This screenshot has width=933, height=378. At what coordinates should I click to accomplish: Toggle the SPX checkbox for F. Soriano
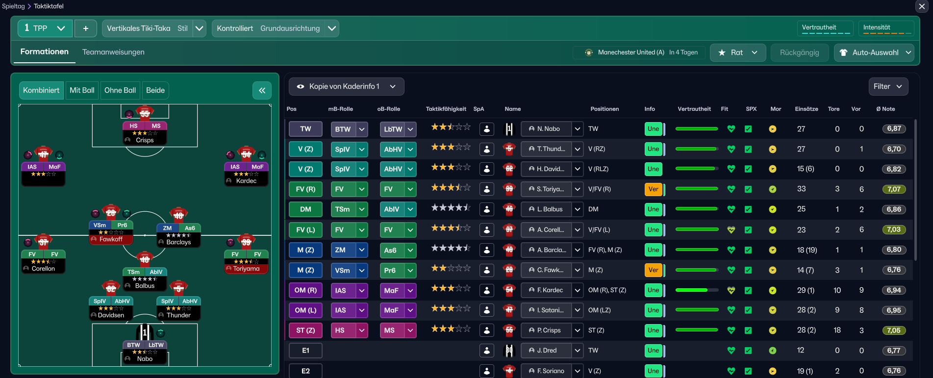(x=748, y=371)
